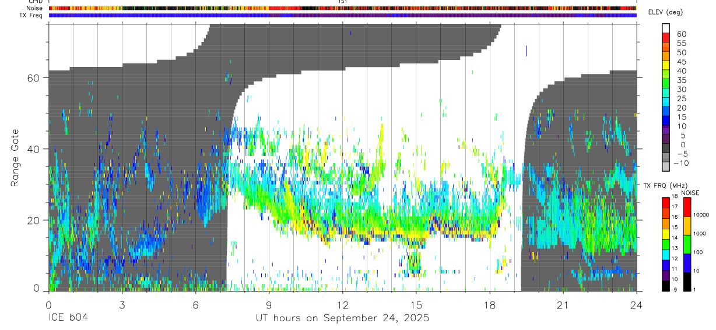Click the '15' hour tick on UT axis

coord(416,305)
